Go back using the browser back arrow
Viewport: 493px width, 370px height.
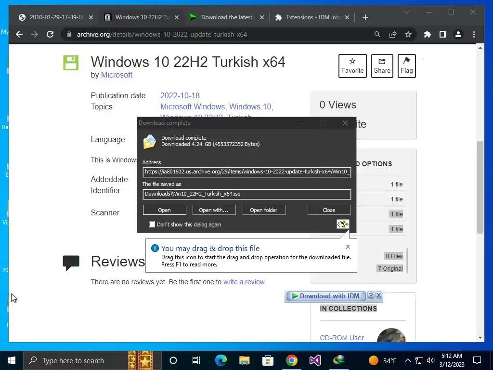tap(19, 34)
